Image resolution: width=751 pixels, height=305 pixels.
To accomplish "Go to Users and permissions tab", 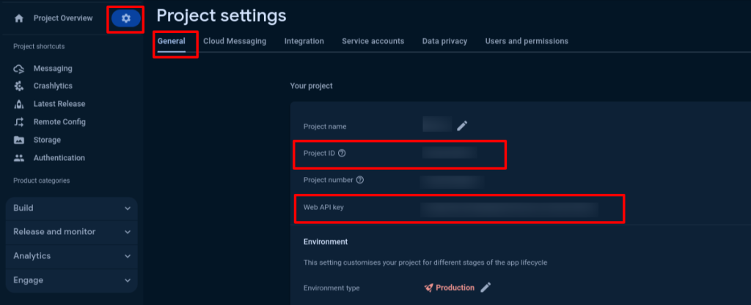I will pos(527,41).
